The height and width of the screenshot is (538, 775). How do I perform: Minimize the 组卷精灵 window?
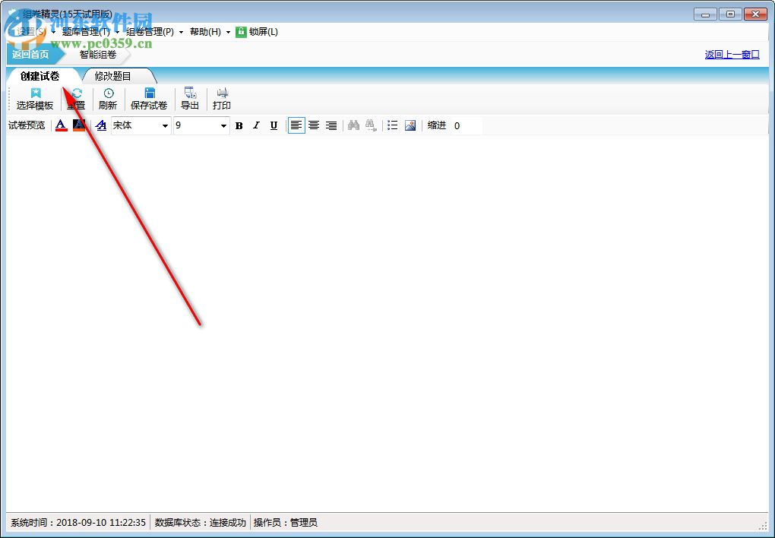tap(705, 14)
